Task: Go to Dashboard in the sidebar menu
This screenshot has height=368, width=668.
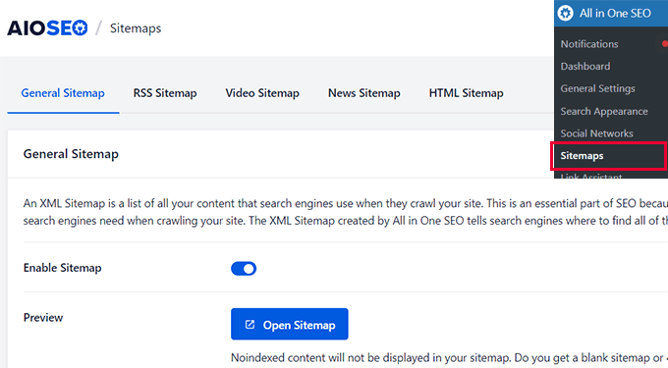Action: (x=585, y=67)
